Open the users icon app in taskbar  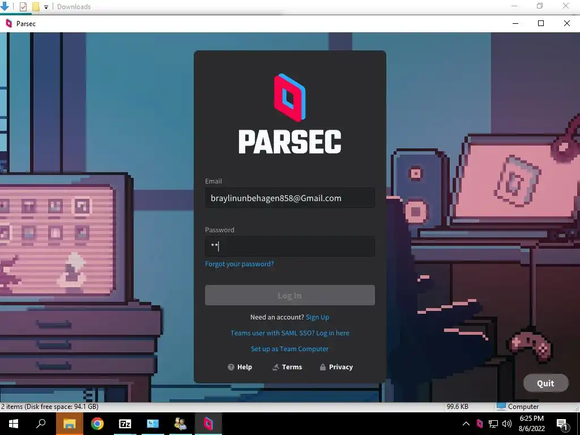[x=181, y=424]
